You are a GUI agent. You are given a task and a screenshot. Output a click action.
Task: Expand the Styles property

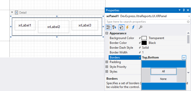[x=107, y=72]
